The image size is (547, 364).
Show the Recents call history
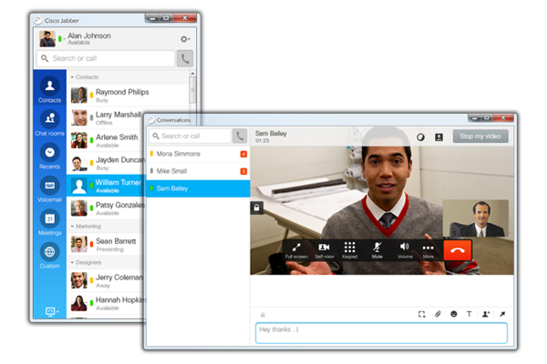50,156
